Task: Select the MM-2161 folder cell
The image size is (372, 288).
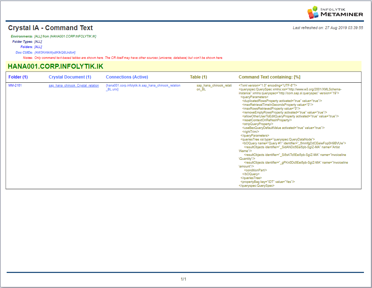Action: [x=15, y=85]
